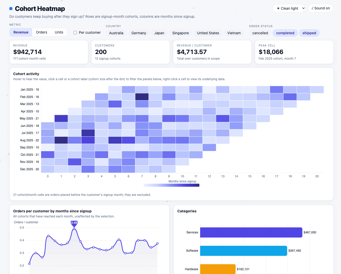Select the Feb 2025 · 16 cohort label
Viewport: 341px width, 274px height.
click(x=30, y=97)
